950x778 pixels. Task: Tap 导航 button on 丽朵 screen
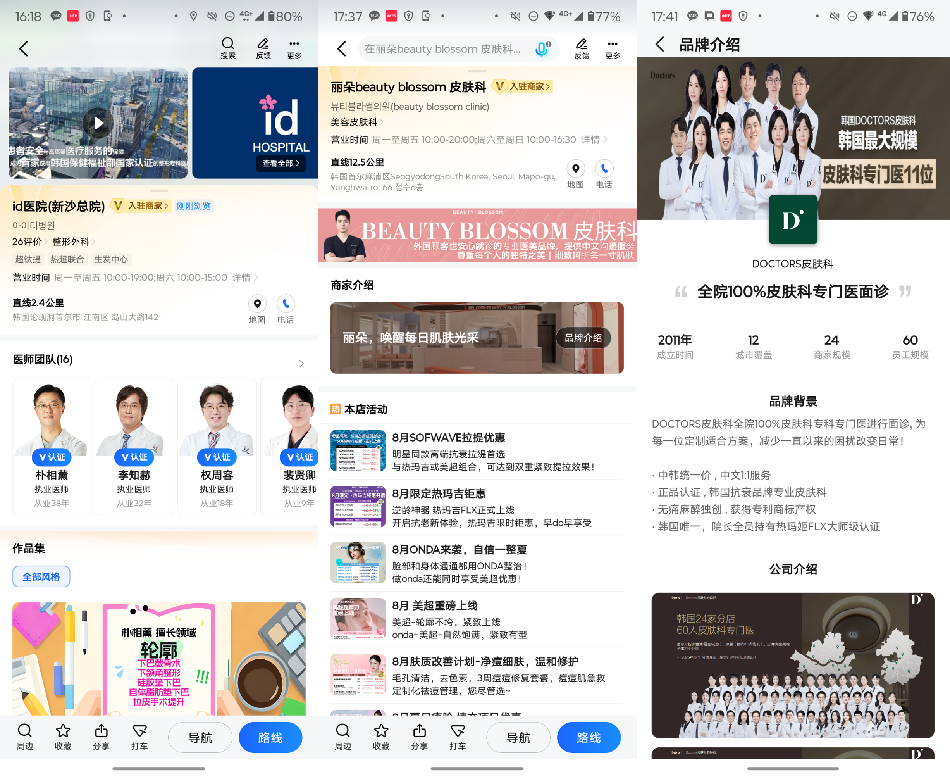coord(518,737)
